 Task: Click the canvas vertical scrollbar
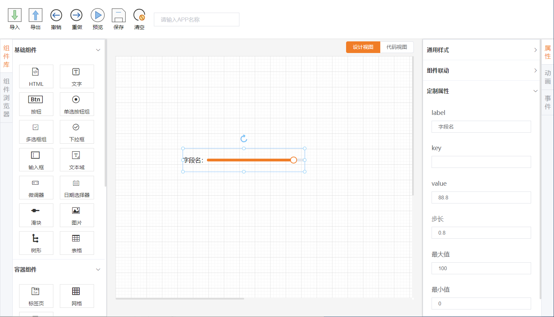[x=413, y=126]
